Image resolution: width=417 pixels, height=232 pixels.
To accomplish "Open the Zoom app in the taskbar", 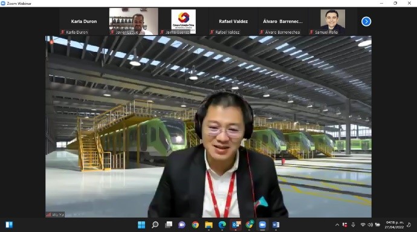I will [262, 225].
